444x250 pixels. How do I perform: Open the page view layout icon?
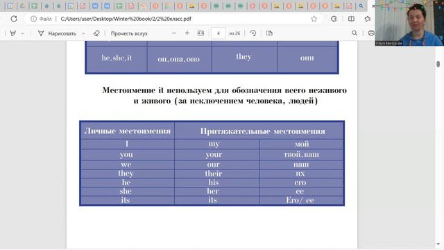tap(269, 33)
